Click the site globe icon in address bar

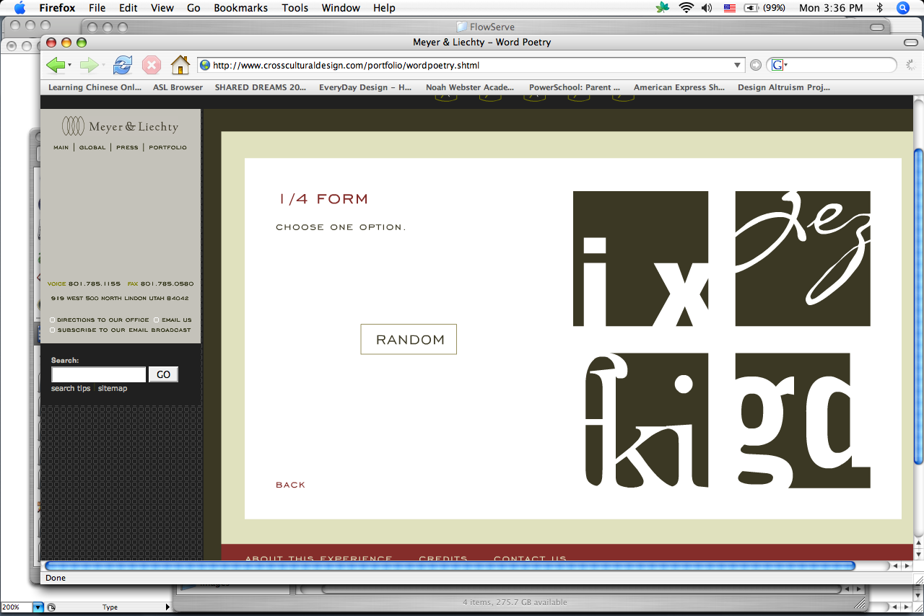pyautogui.click(x=205, y=65)
